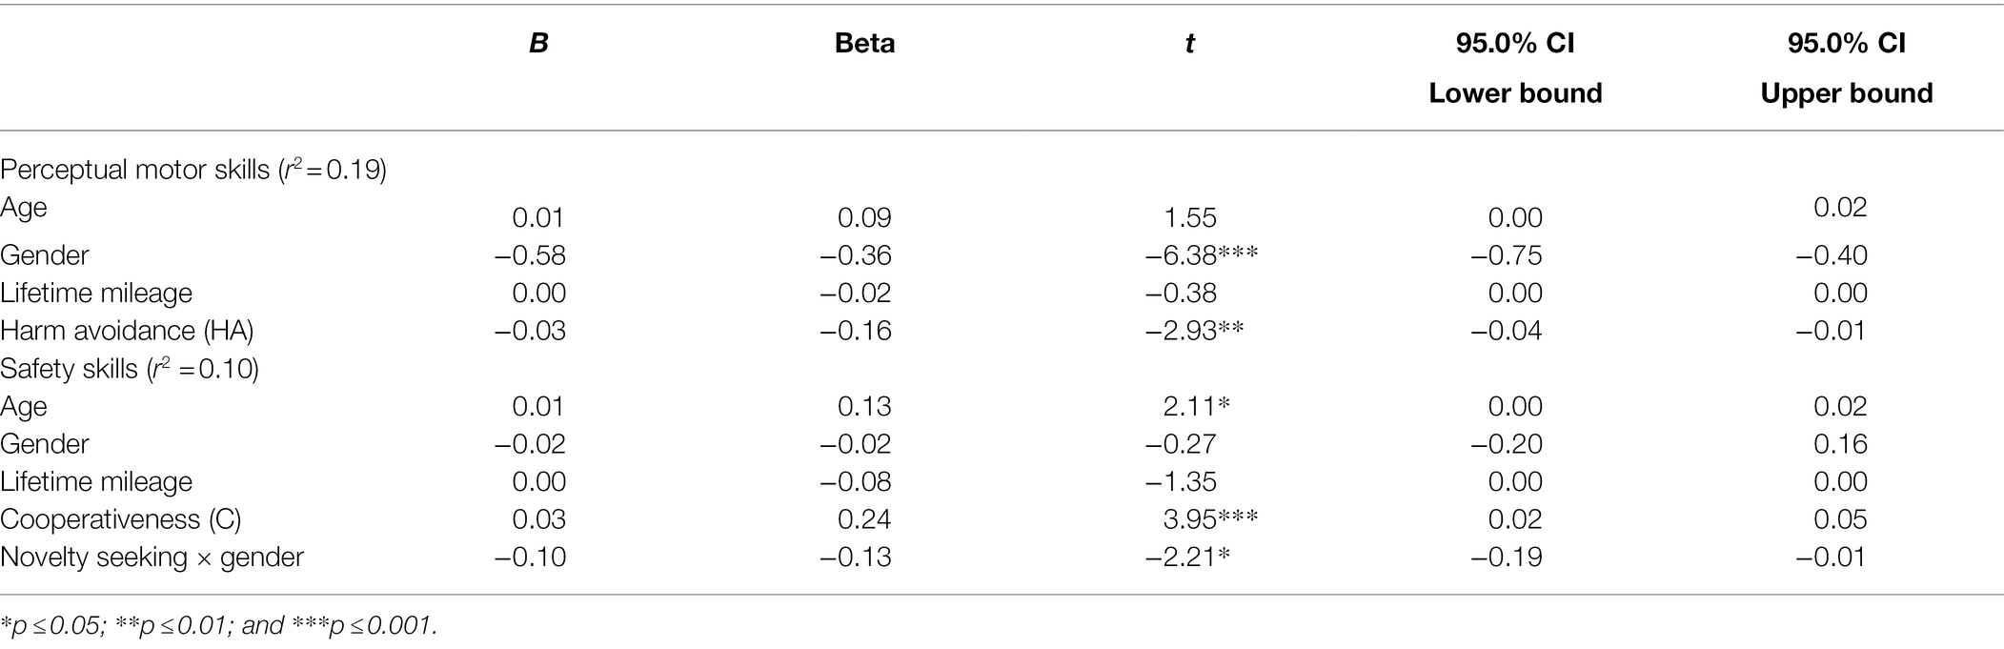Click the Beta value 0.24
The width and height of the screenshot is (2004, 649).
tap(864, 519)
